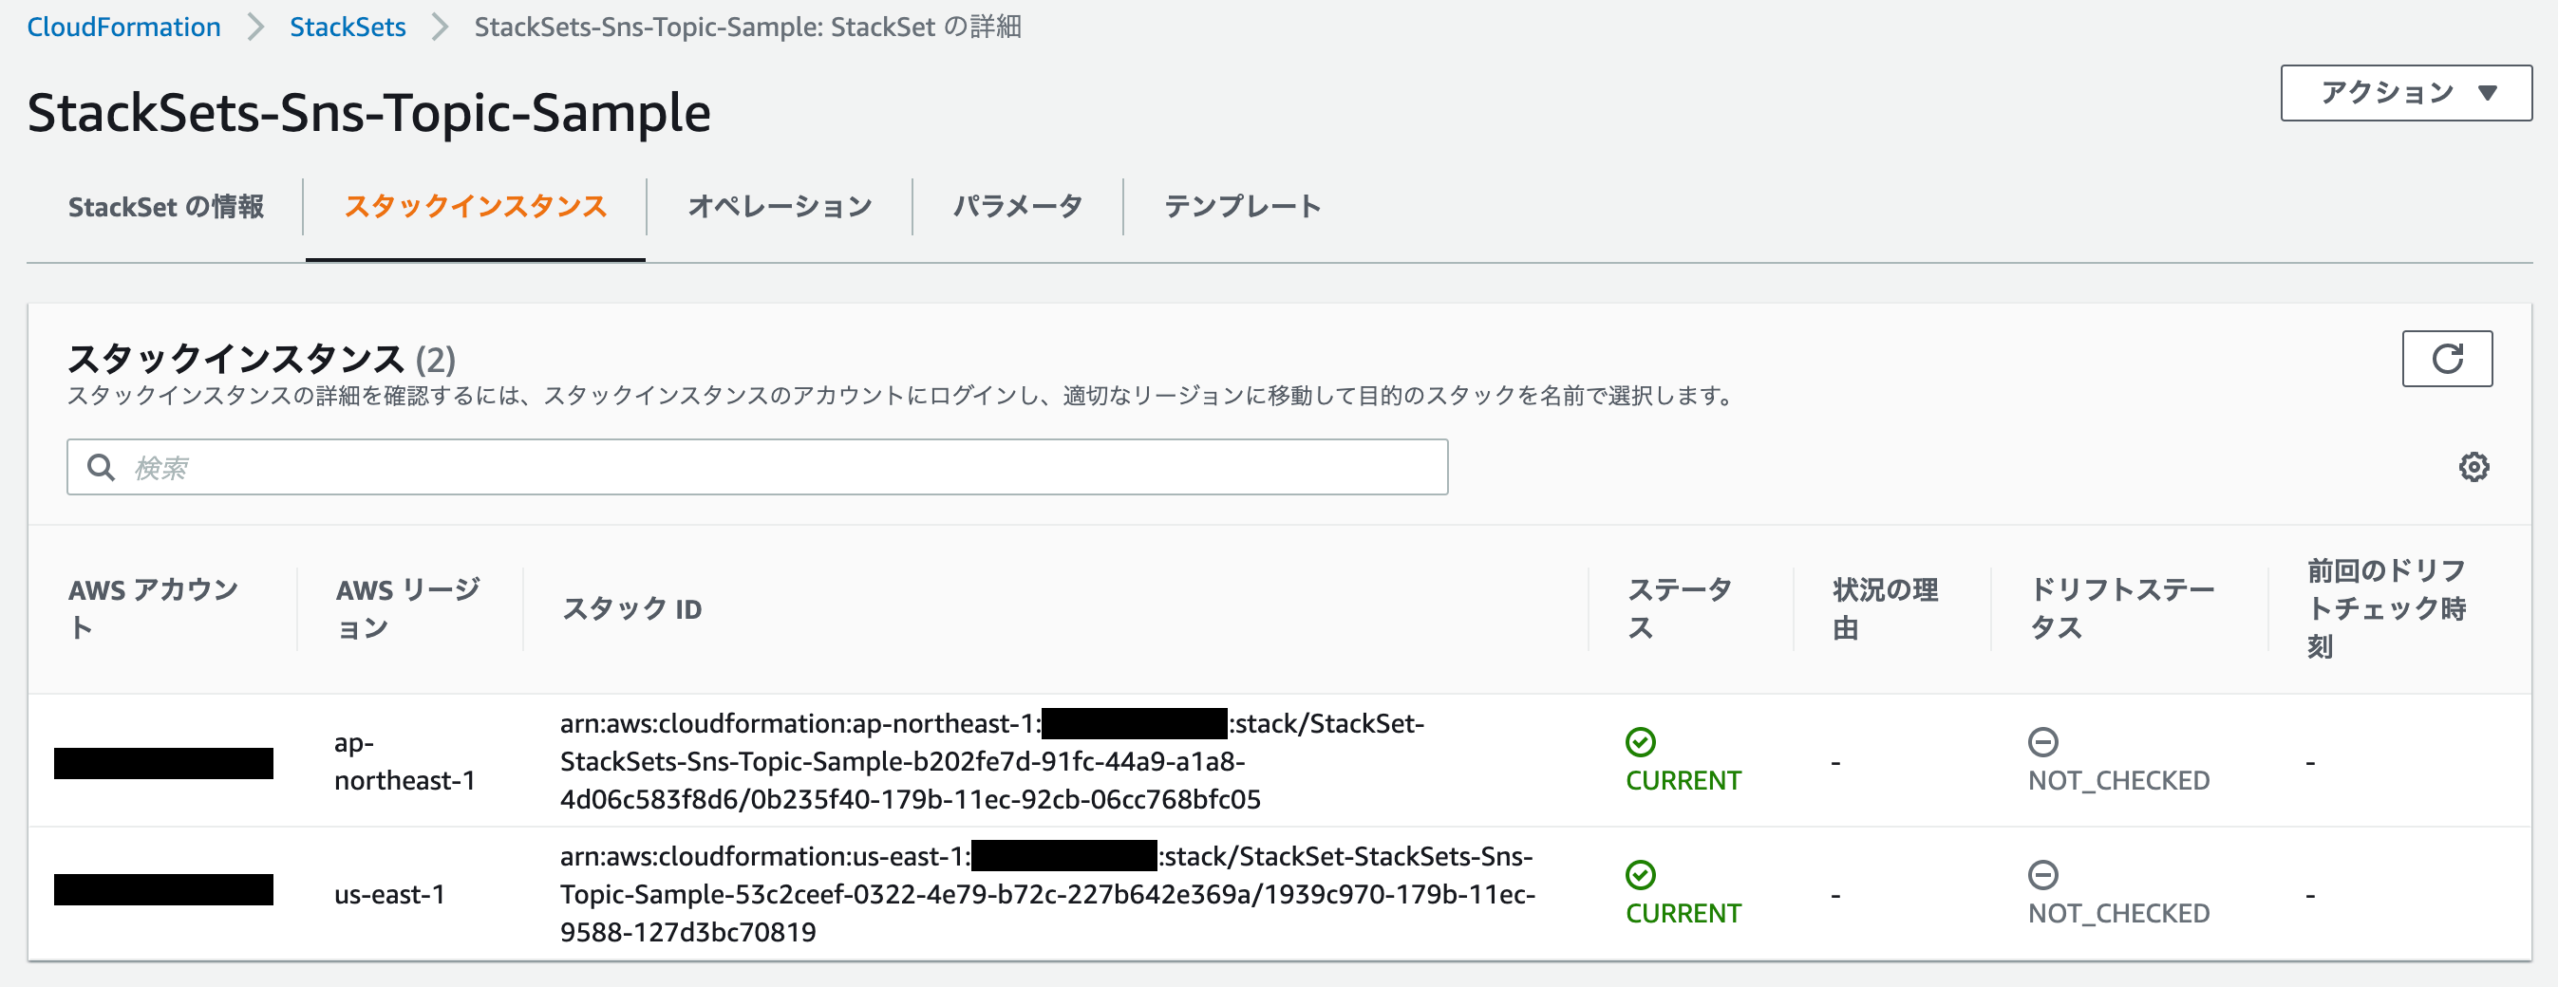Navigate to the StackSets breadcrumb link
2558x987 pixels.
pos(347,27)
